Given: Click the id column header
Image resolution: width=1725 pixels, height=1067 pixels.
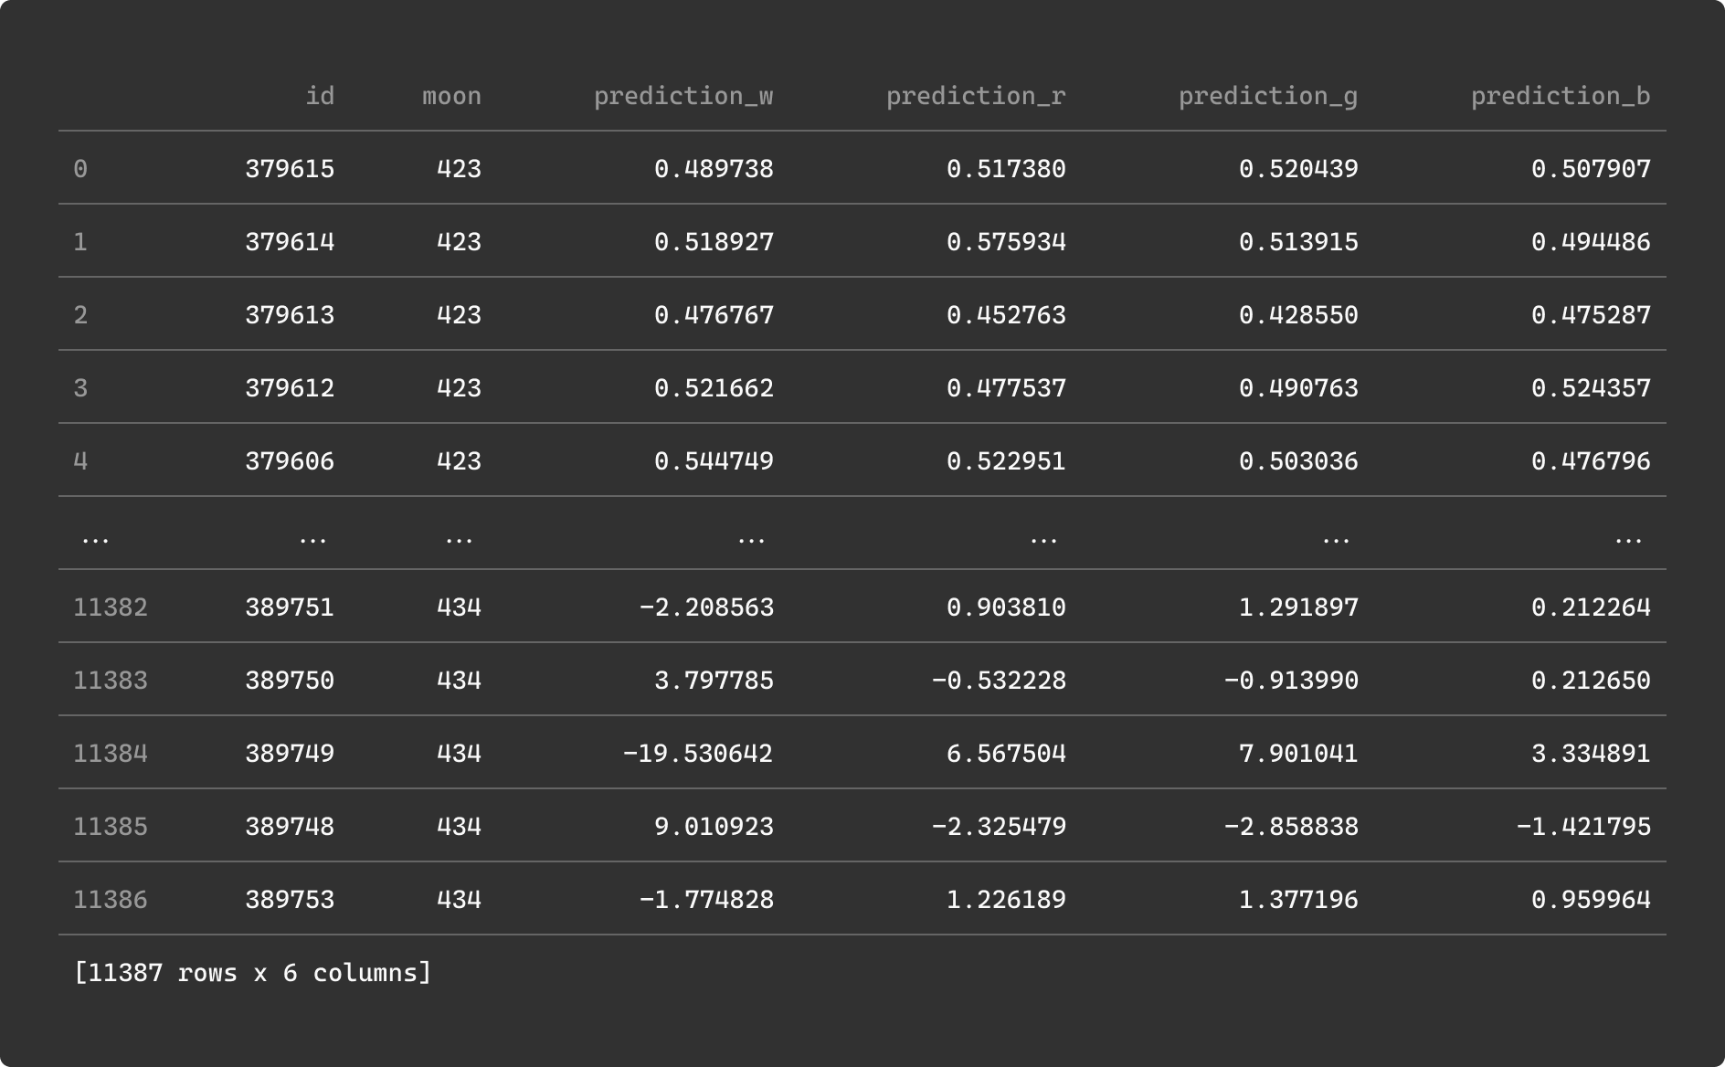Looking at the screenshot, I should point(320,96).
